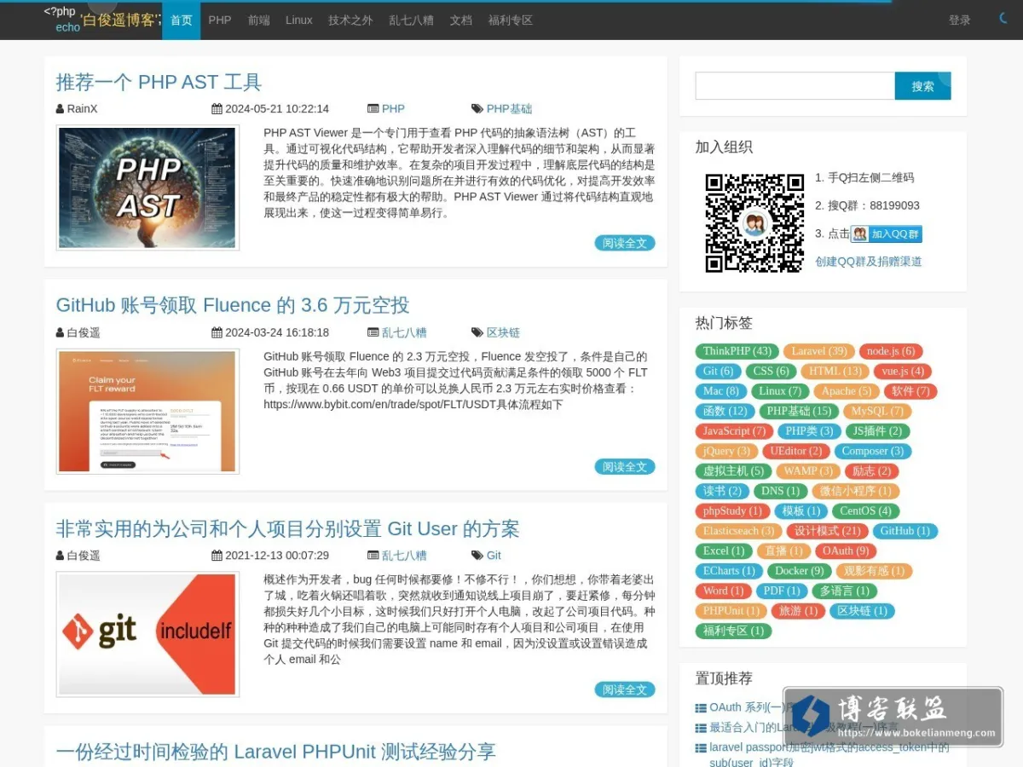This screenshot has width=1023, height=767.
Task: Select the node.js (6) tag
Action: pyautogui.click(x=891, y=351)
